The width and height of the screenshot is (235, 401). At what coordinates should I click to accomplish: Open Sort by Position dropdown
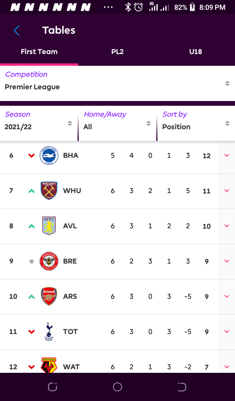coord(196,123)
